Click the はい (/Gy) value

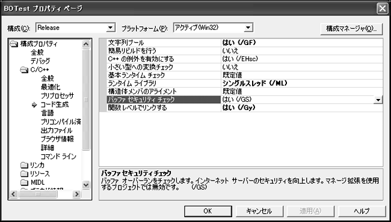coord(239,108)
